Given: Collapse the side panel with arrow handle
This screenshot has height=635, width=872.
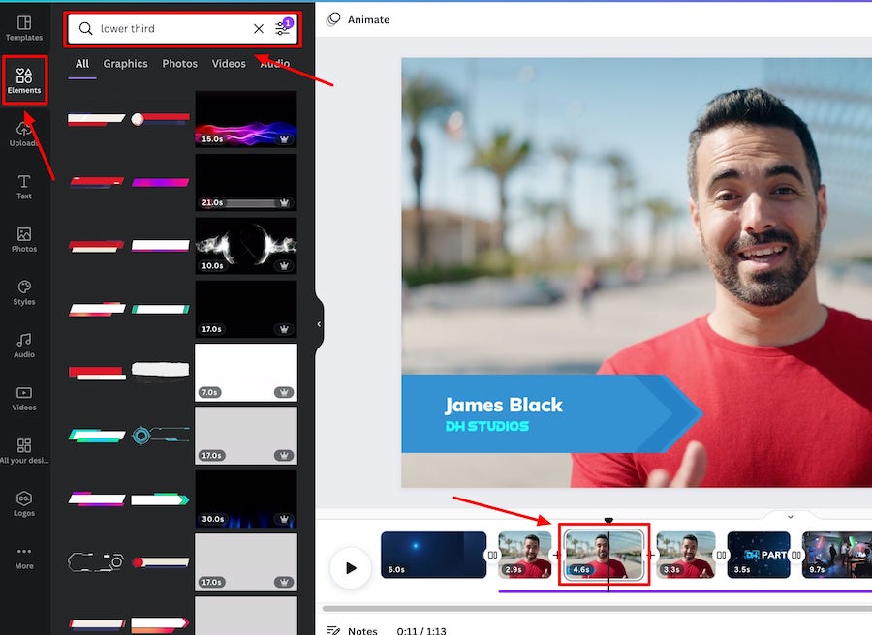Looking at the screenshot, I should click(x=319, y=324).
